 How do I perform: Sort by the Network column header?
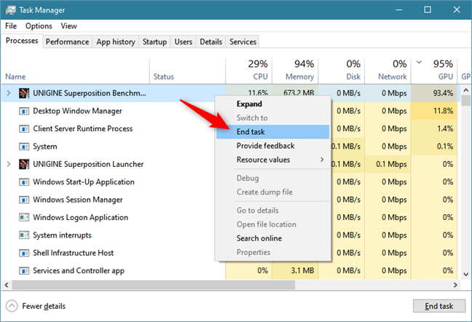(x=388, y=71)
